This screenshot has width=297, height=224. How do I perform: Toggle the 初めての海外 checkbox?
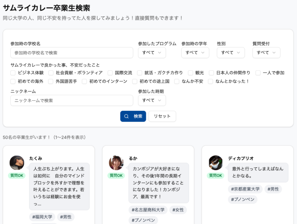(13, 81)
